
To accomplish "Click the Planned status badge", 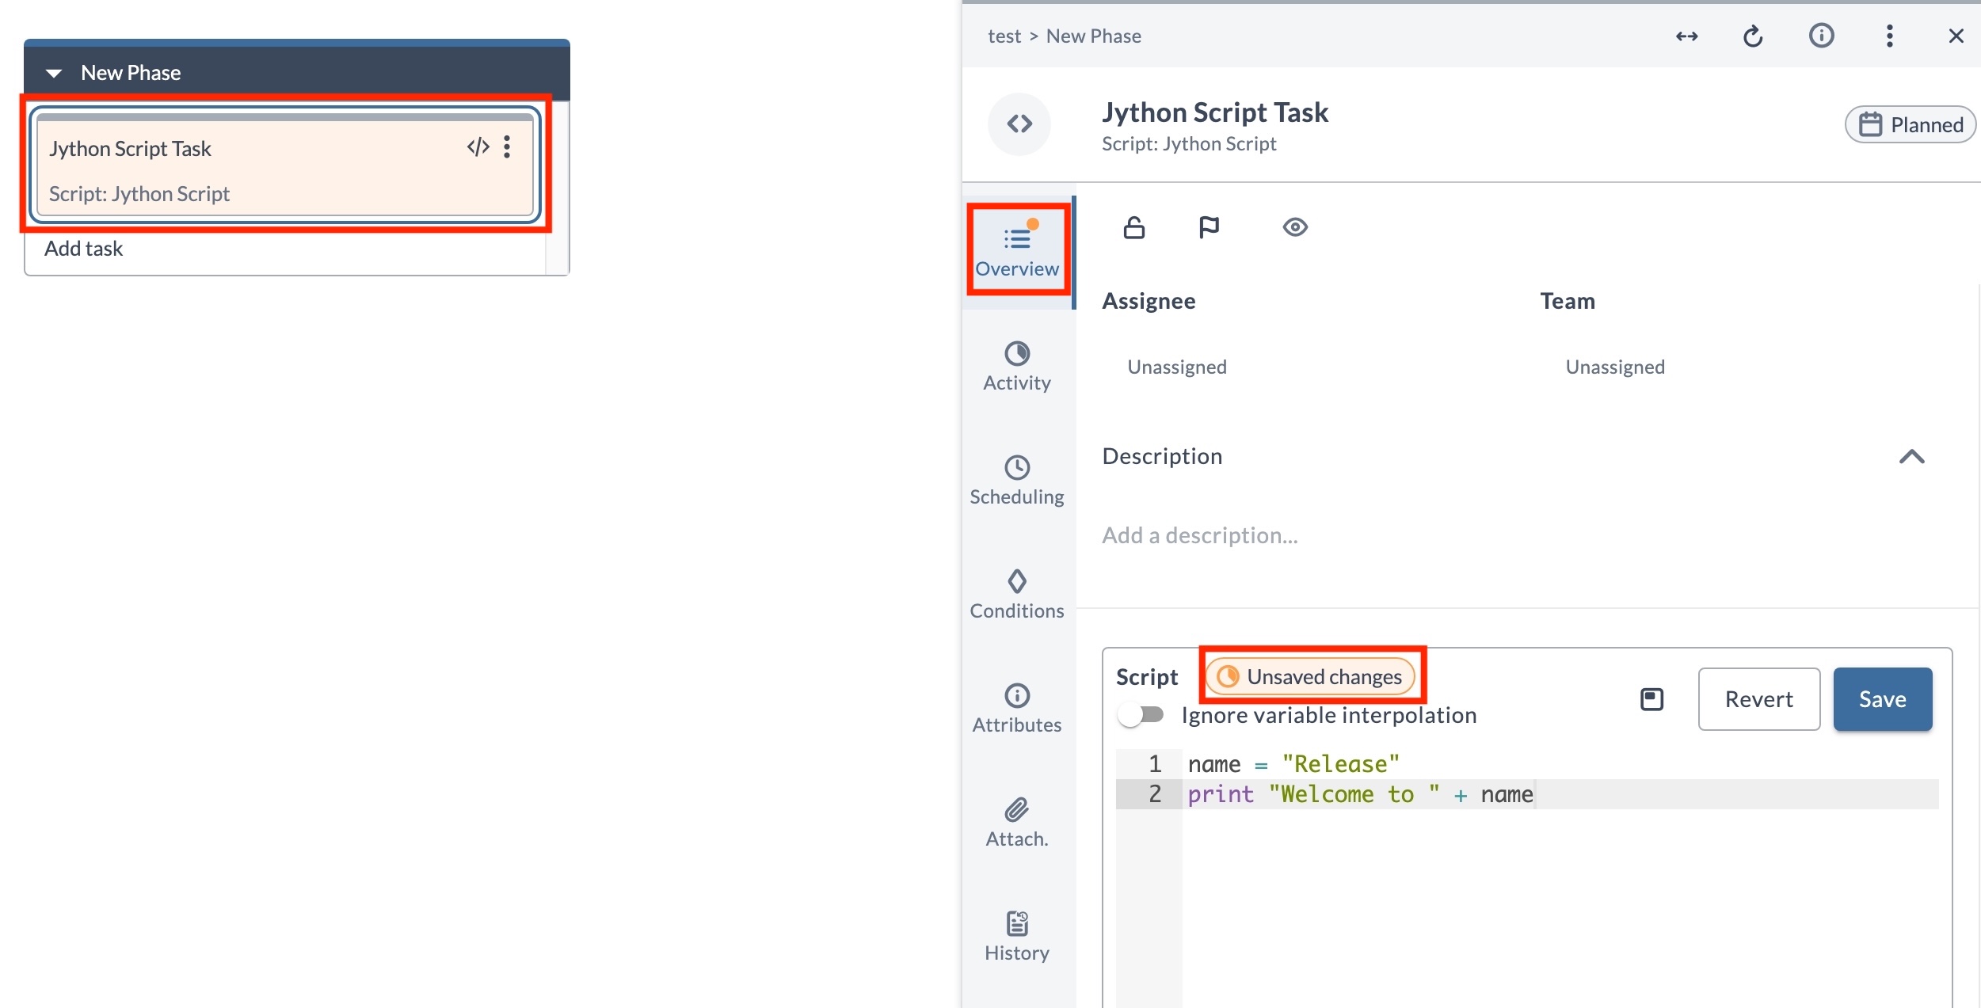I will (1910, 124).
